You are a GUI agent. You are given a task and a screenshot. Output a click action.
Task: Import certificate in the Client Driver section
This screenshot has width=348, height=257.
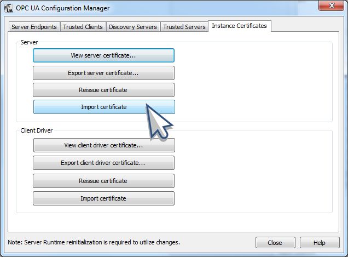pyautogui.click(x=103, y=198)
